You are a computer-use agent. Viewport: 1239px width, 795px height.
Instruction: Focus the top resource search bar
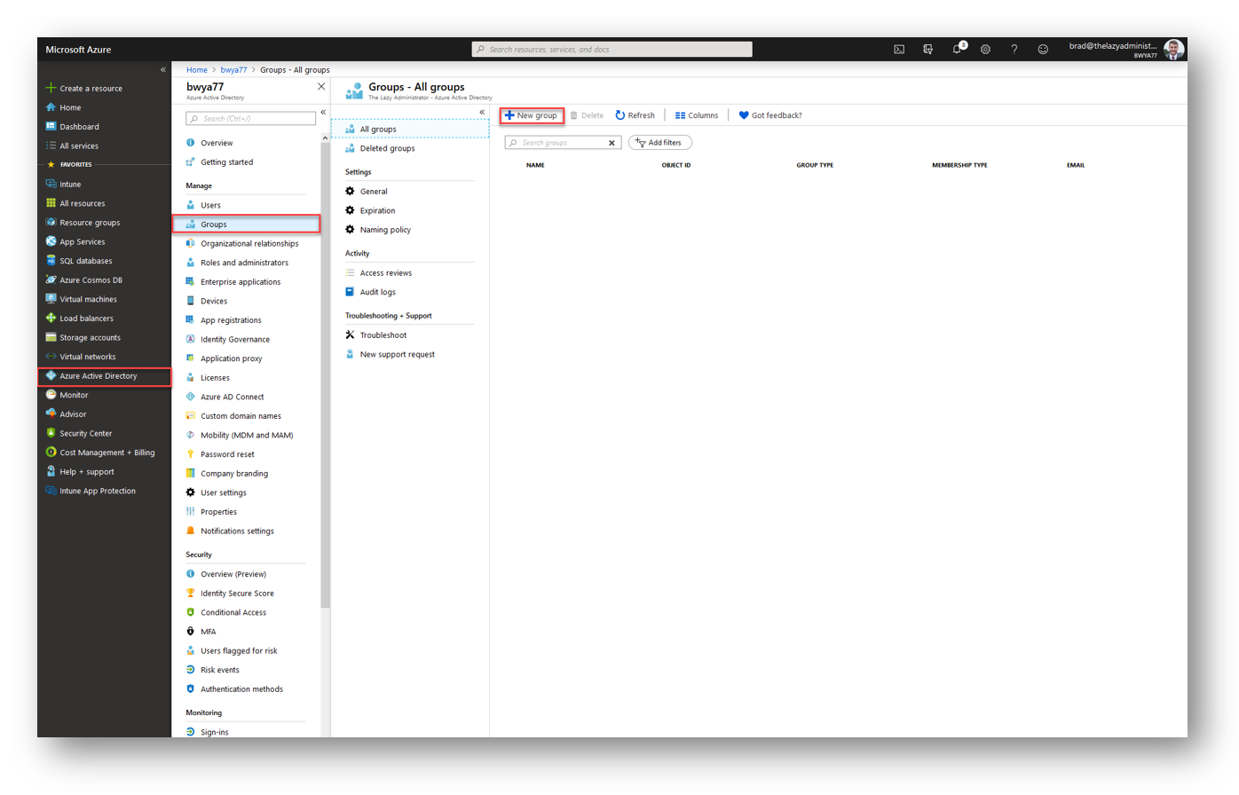point(612,50)
